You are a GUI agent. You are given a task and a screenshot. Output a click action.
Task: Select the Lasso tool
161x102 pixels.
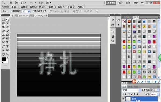pyautogui.click(x=3, y=23)
